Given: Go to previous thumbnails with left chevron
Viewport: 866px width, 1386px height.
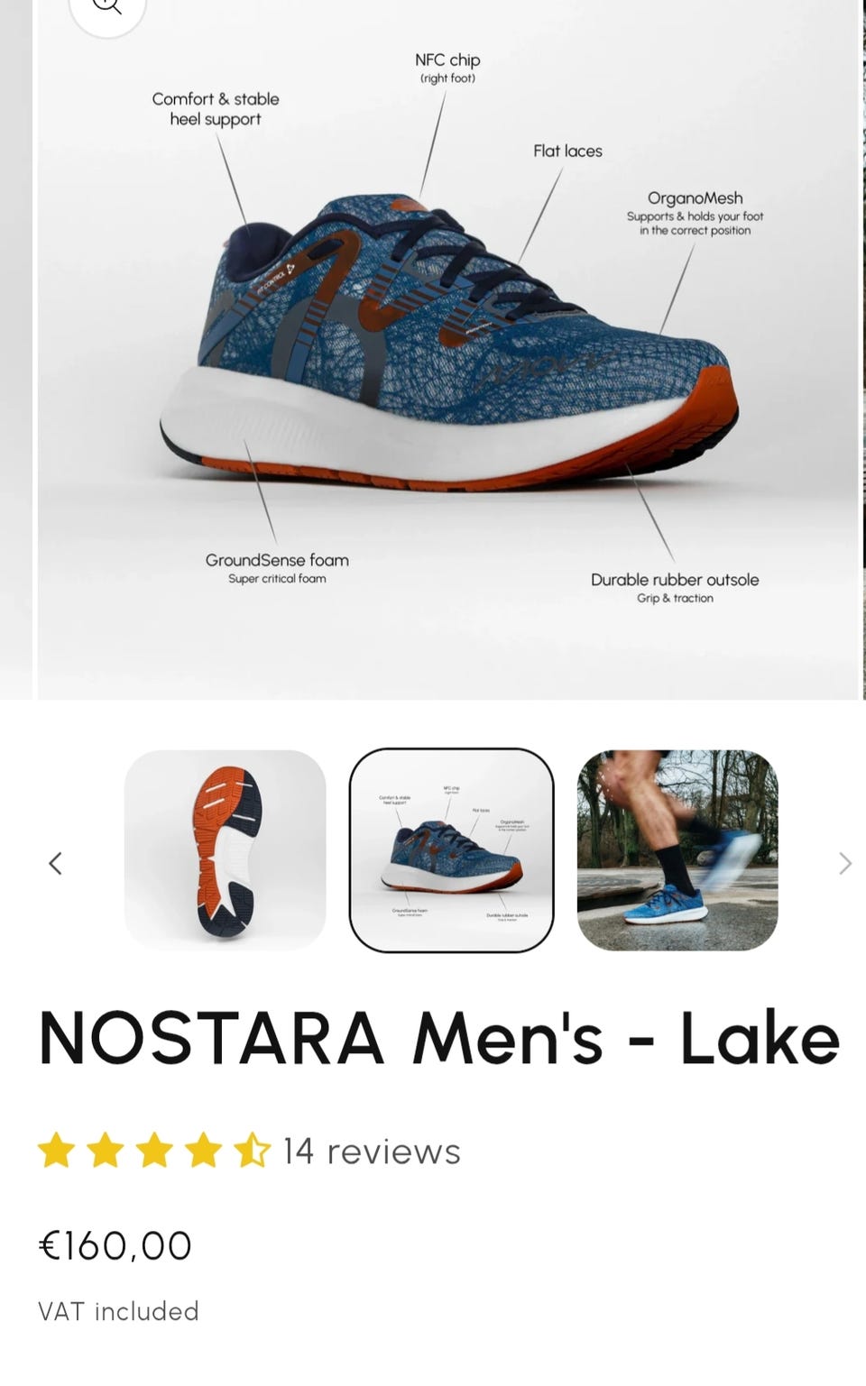Looking at the screenshot, I should [55, 863].
